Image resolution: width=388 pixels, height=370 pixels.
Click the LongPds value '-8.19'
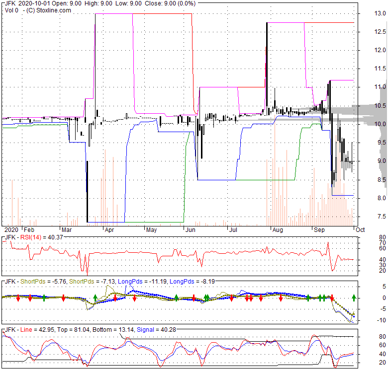tap(208, 282)
